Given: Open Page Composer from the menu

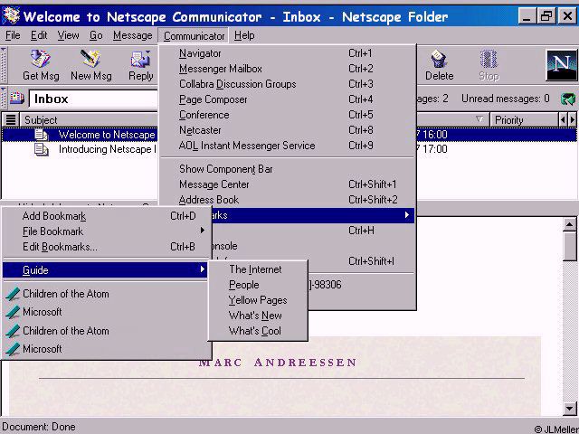Looking at the screenshot, I should pos(288,99).
